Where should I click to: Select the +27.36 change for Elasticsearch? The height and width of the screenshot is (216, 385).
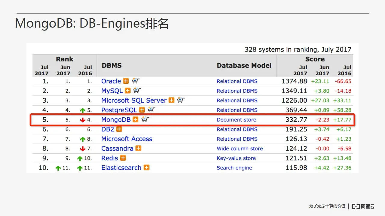click(342, 168)
